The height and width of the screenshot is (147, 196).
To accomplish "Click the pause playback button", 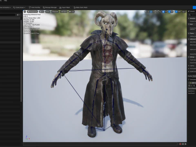I will point(183,144).
